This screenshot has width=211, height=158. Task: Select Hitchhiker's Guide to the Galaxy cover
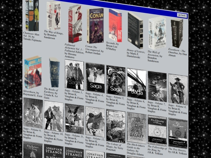(x=137, y=128)
